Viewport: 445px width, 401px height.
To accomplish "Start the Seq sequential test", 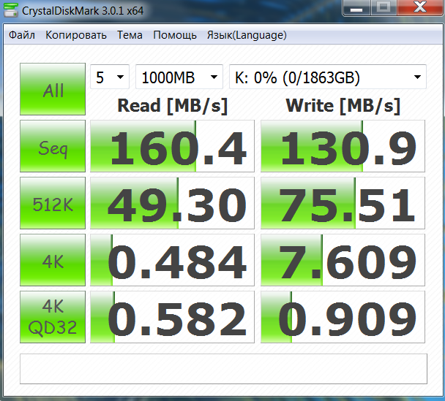I will (53, 146).
